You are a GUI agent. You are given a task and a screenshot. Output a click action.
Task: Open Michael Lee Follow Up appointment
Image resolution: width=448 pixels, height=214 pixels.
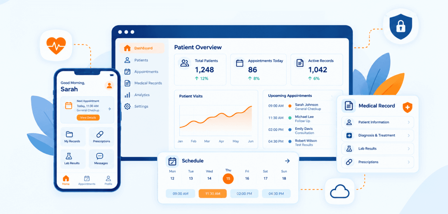[303, 119]
